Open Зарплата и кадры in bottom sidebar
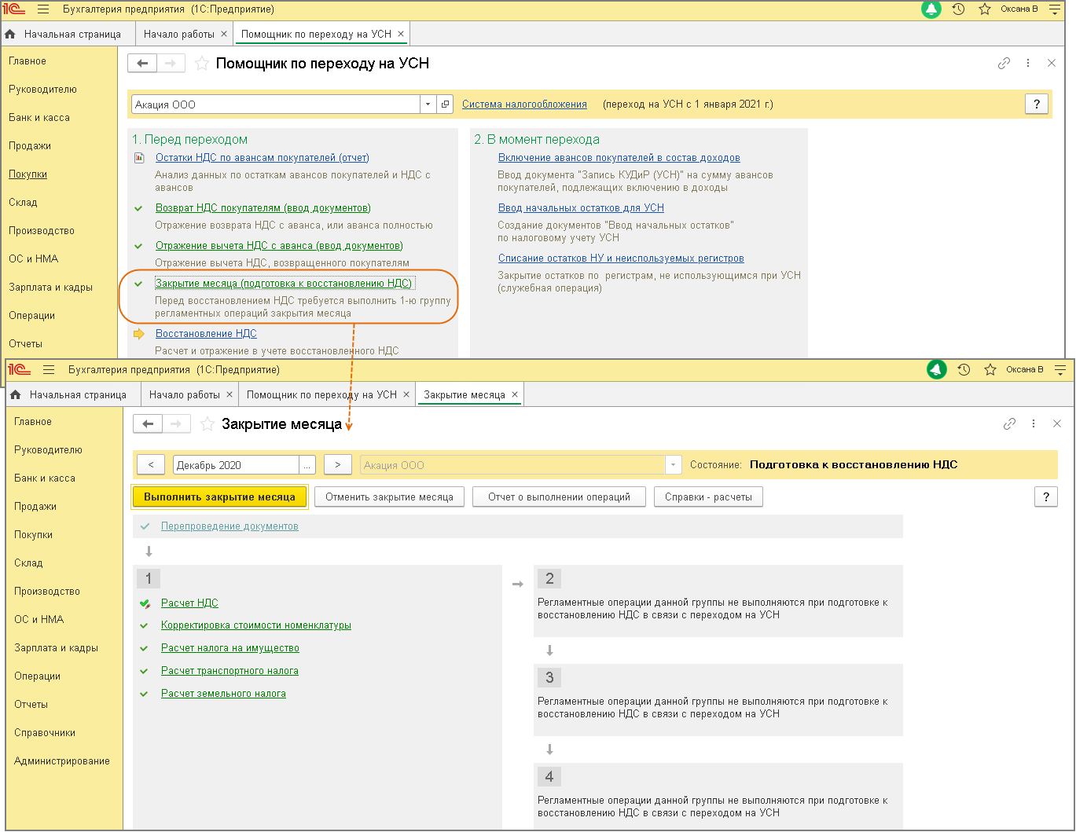 tap(56, 648)
